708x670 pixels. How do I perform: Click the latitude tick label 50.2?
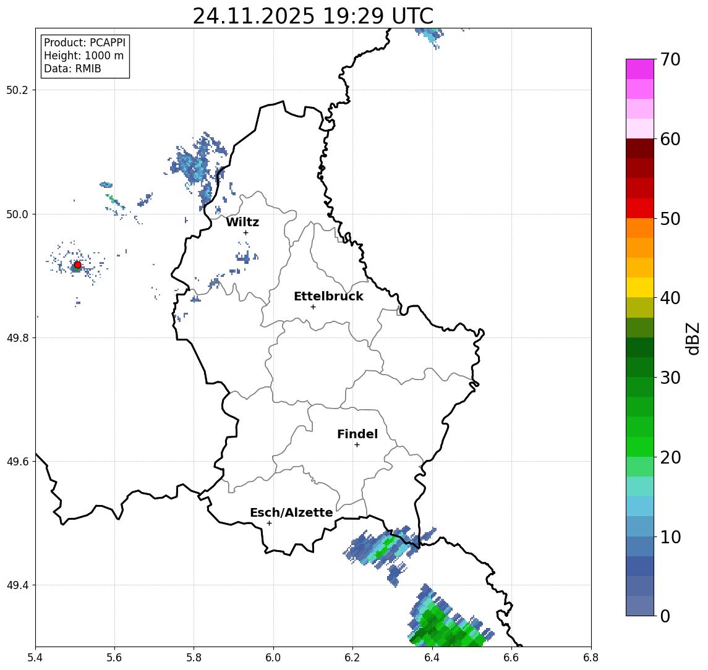17,90
